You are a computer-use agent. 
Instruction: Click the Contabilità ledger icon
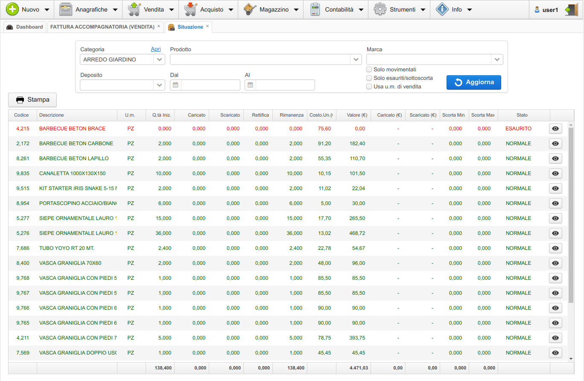[x=315, y=9]
